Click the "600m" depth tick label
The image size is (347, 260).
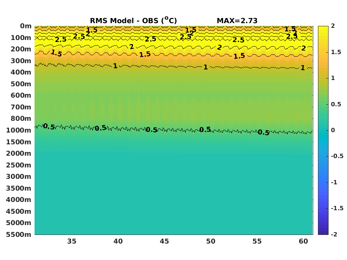pyautogui.click(x=21, y=96)
